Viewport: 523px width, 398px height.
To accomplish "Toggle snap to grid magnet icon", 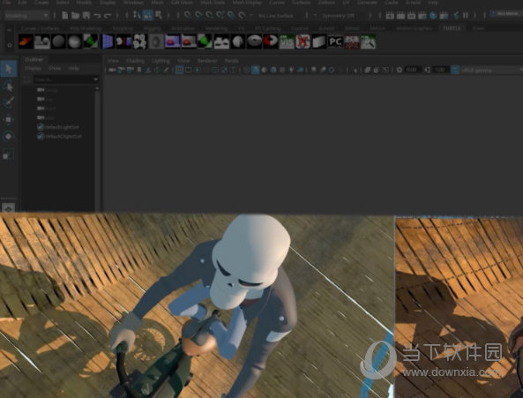I will (188, 15).
